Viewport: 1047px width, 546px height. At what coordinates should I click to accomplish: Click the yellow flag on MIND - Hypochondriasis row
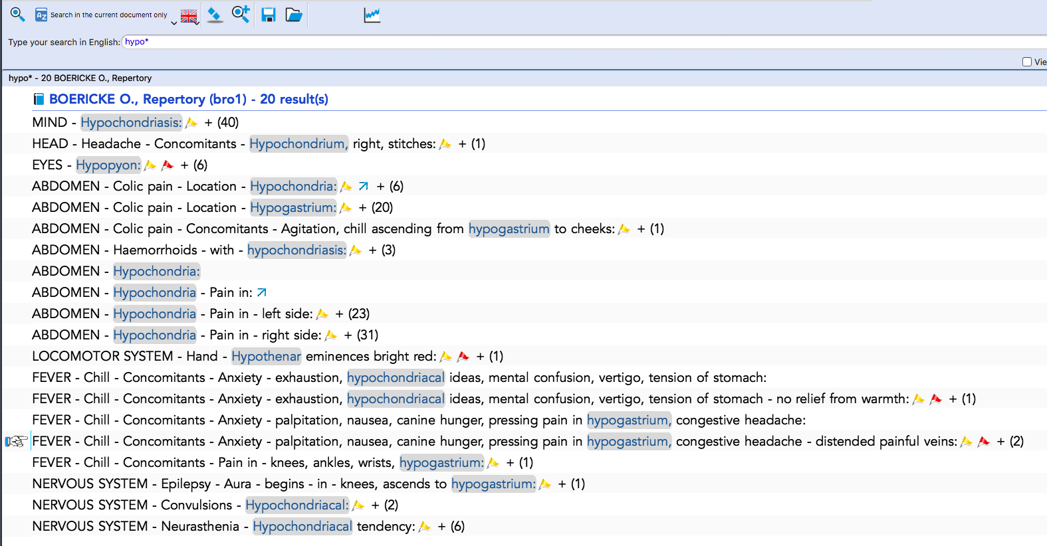191,123
